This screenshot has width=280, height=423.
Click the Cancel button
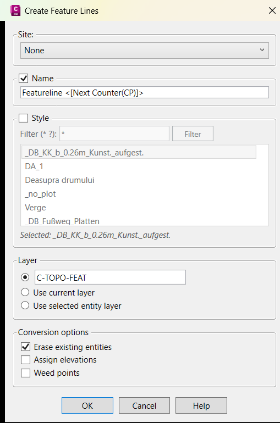(x=144, y=405)
